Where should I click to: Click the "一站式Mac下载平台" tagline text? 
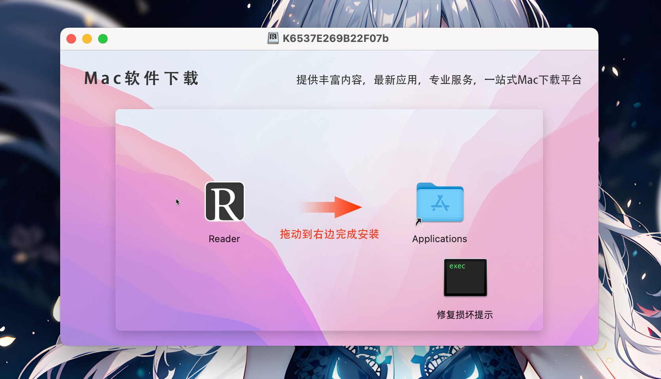click(533, 80)
